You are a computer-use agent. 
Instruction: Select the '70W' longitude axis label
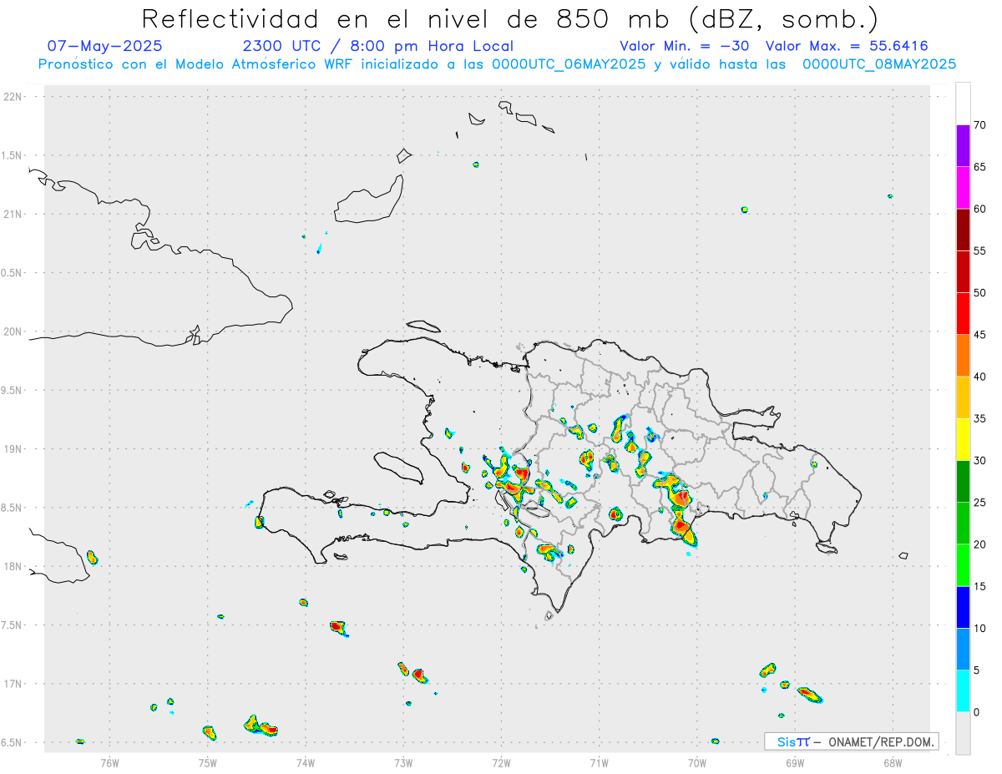(696, 761)
